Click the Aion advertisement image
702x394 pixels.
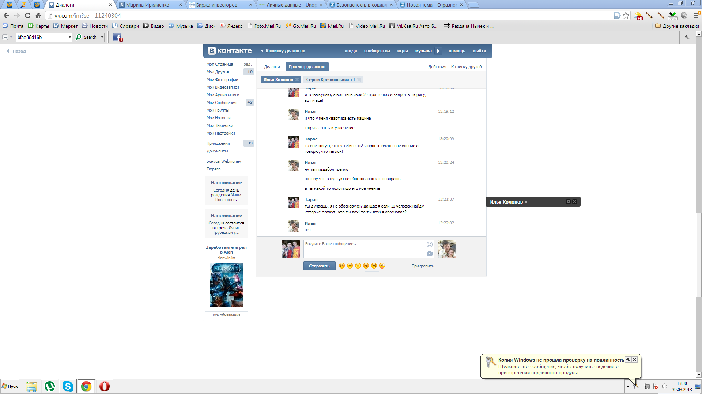(226, 285)
